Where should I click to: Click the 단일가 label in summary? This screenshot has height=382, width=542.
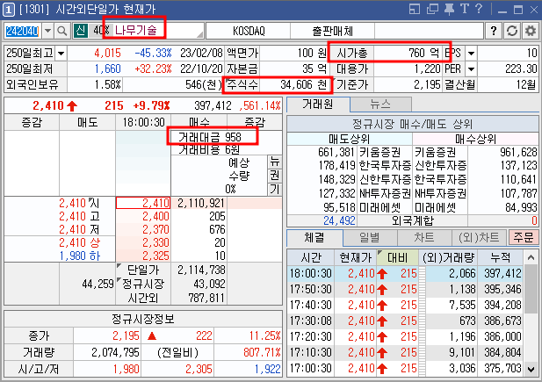pyautogui.click(x=143, y=270)
